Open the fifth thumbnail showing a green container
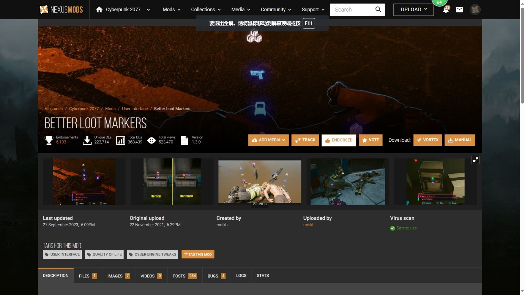This screenshot has width=525, height=295. click(435, 182)
